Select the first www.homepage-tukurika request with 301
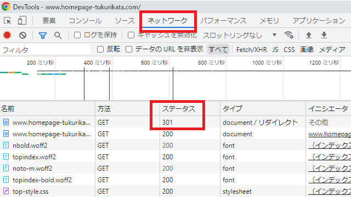The width and height of the screenshot is (351, 197). click(x=52, y=123)
